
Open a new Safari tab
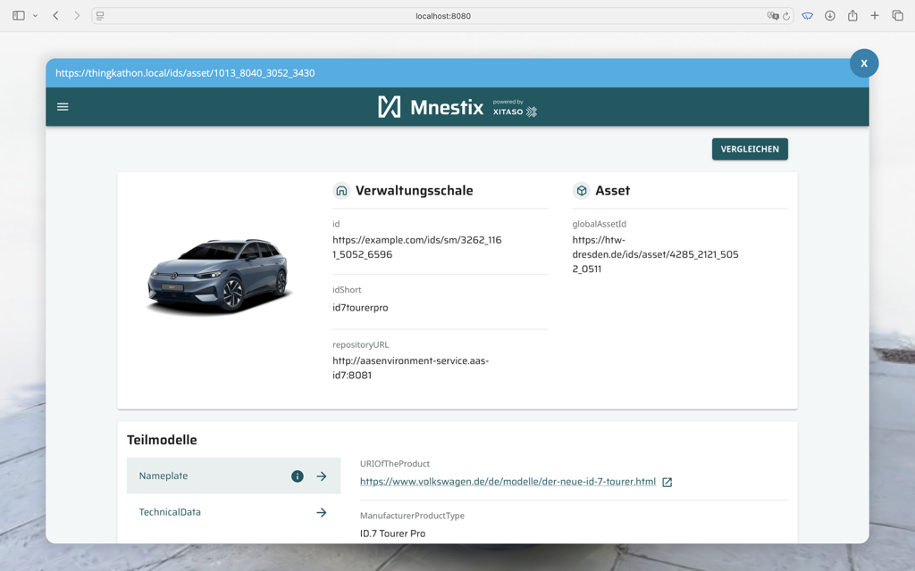point(875,16)
